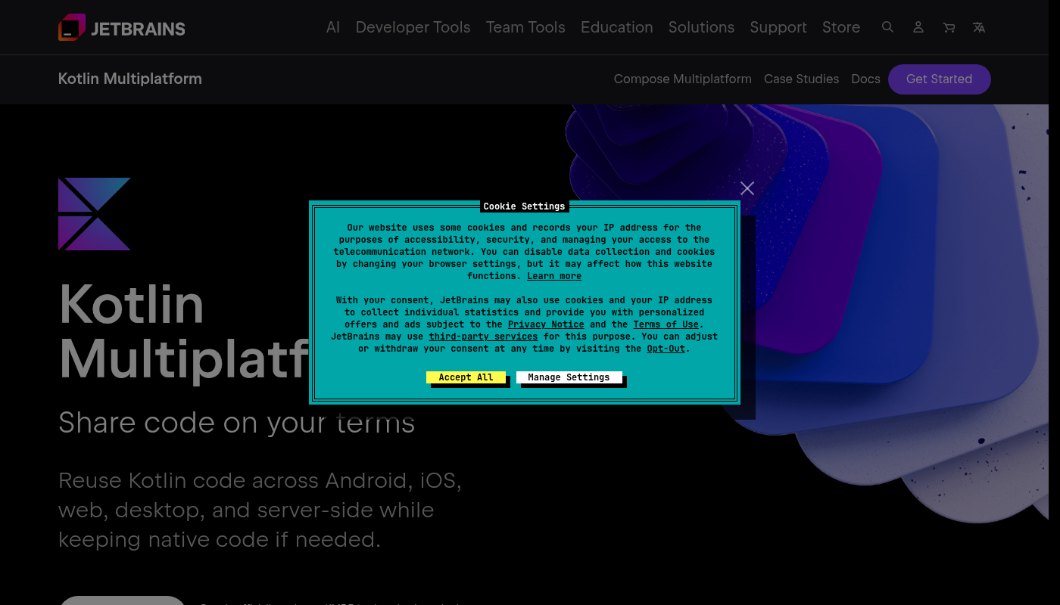Click Manage Settings in cookie dialog
The width and height of the screenshot is (1060, 605).
[569, 377]
